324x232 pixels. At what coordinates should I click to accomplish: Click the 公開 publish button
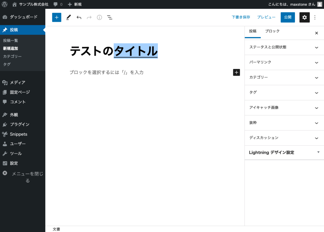coord(288,17)
